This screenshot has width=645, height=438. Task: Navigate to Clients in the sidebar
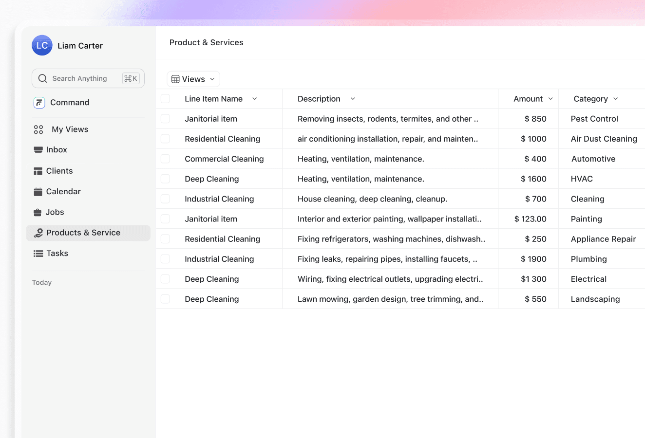pyautogui.click(x=59, y=170)
